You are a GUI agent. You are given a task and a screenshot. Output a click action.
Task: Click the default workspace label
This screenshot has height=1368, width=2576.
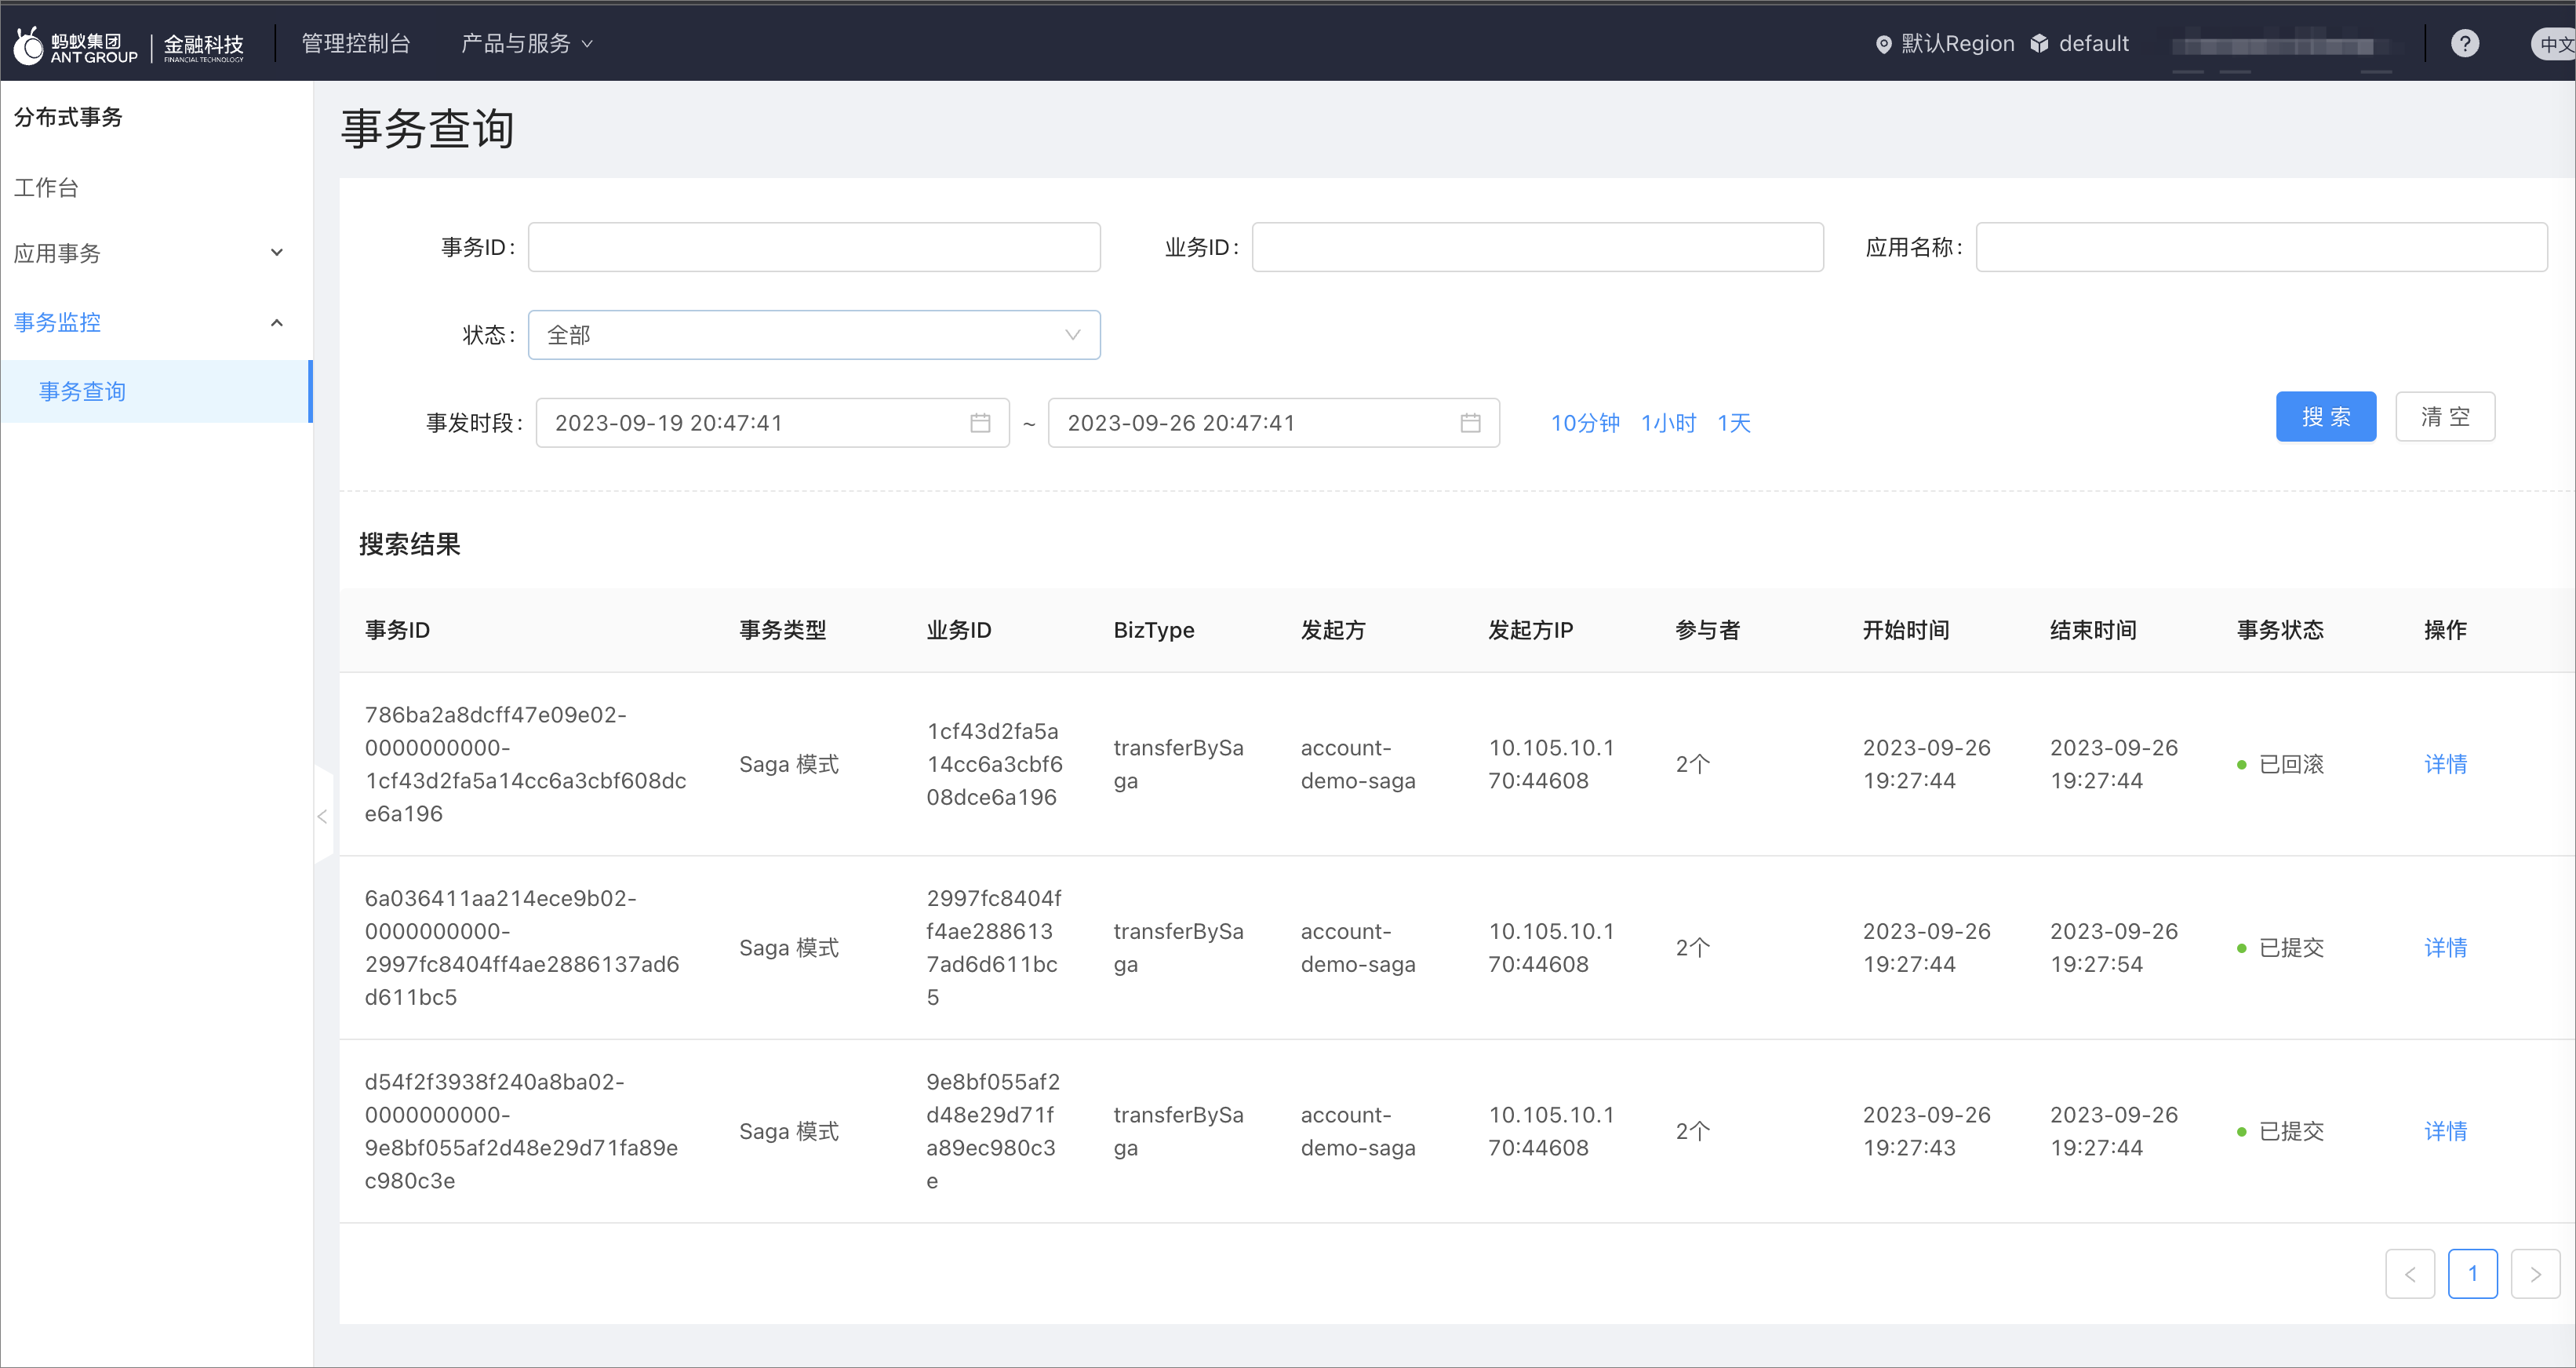coord(2093,44)
